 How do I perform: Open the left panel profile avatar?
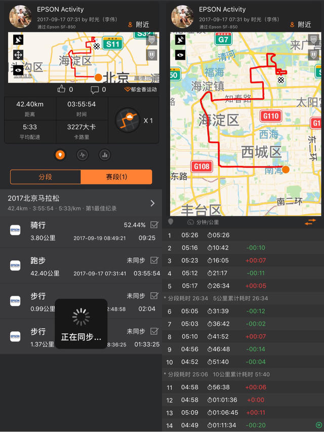pos(20,16)
